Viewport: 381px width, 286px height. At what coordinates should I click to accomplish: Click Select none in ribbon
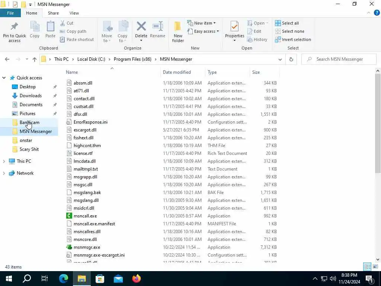(289, 31)
